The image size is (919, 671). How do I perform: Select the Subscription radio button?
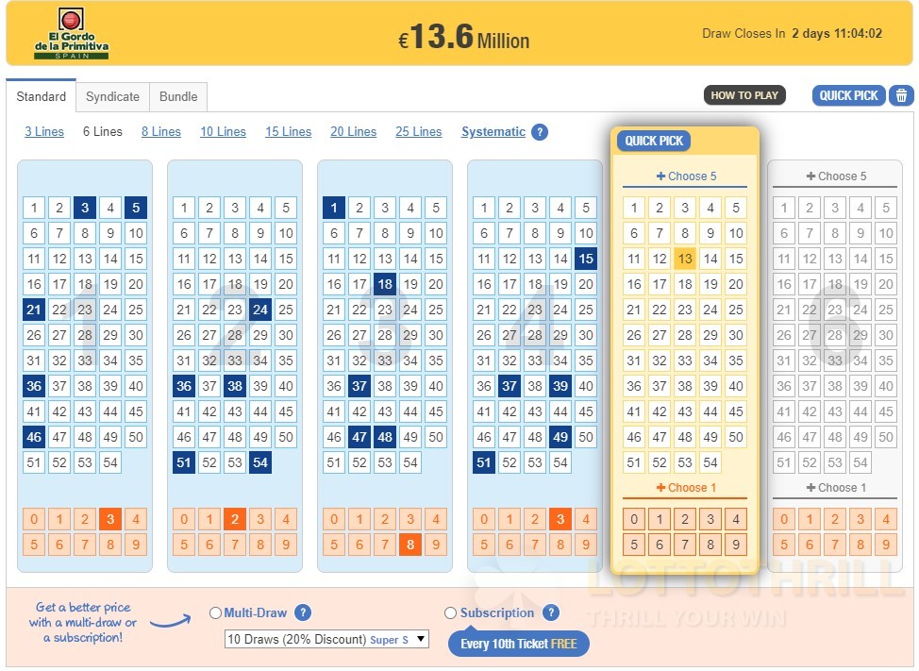click(451, 613)
